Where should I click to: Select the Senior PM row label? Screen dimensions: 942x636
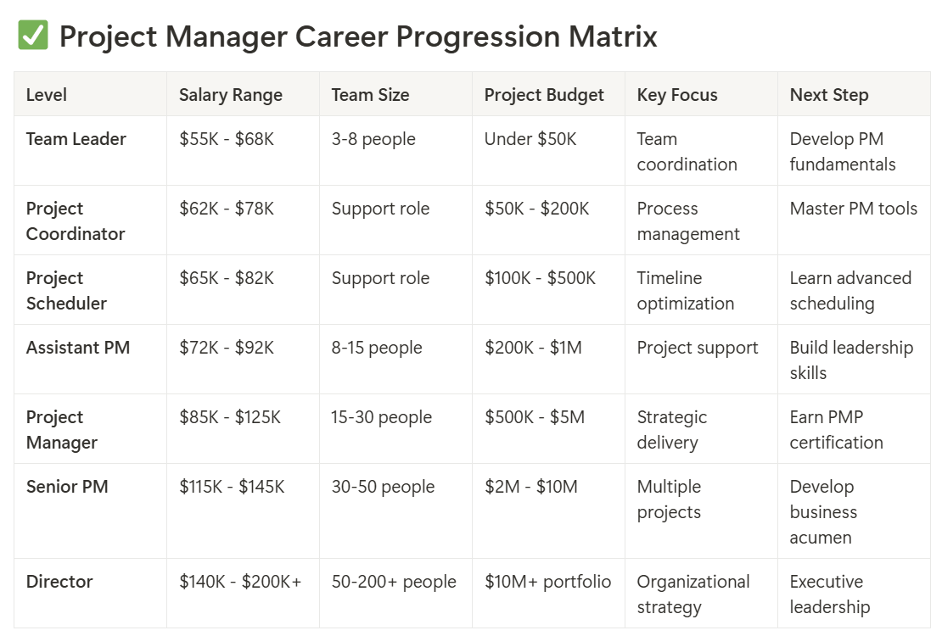click(x=67, y=487)
